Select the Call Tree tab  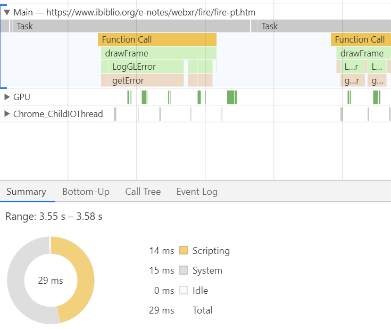coord(143,192)
